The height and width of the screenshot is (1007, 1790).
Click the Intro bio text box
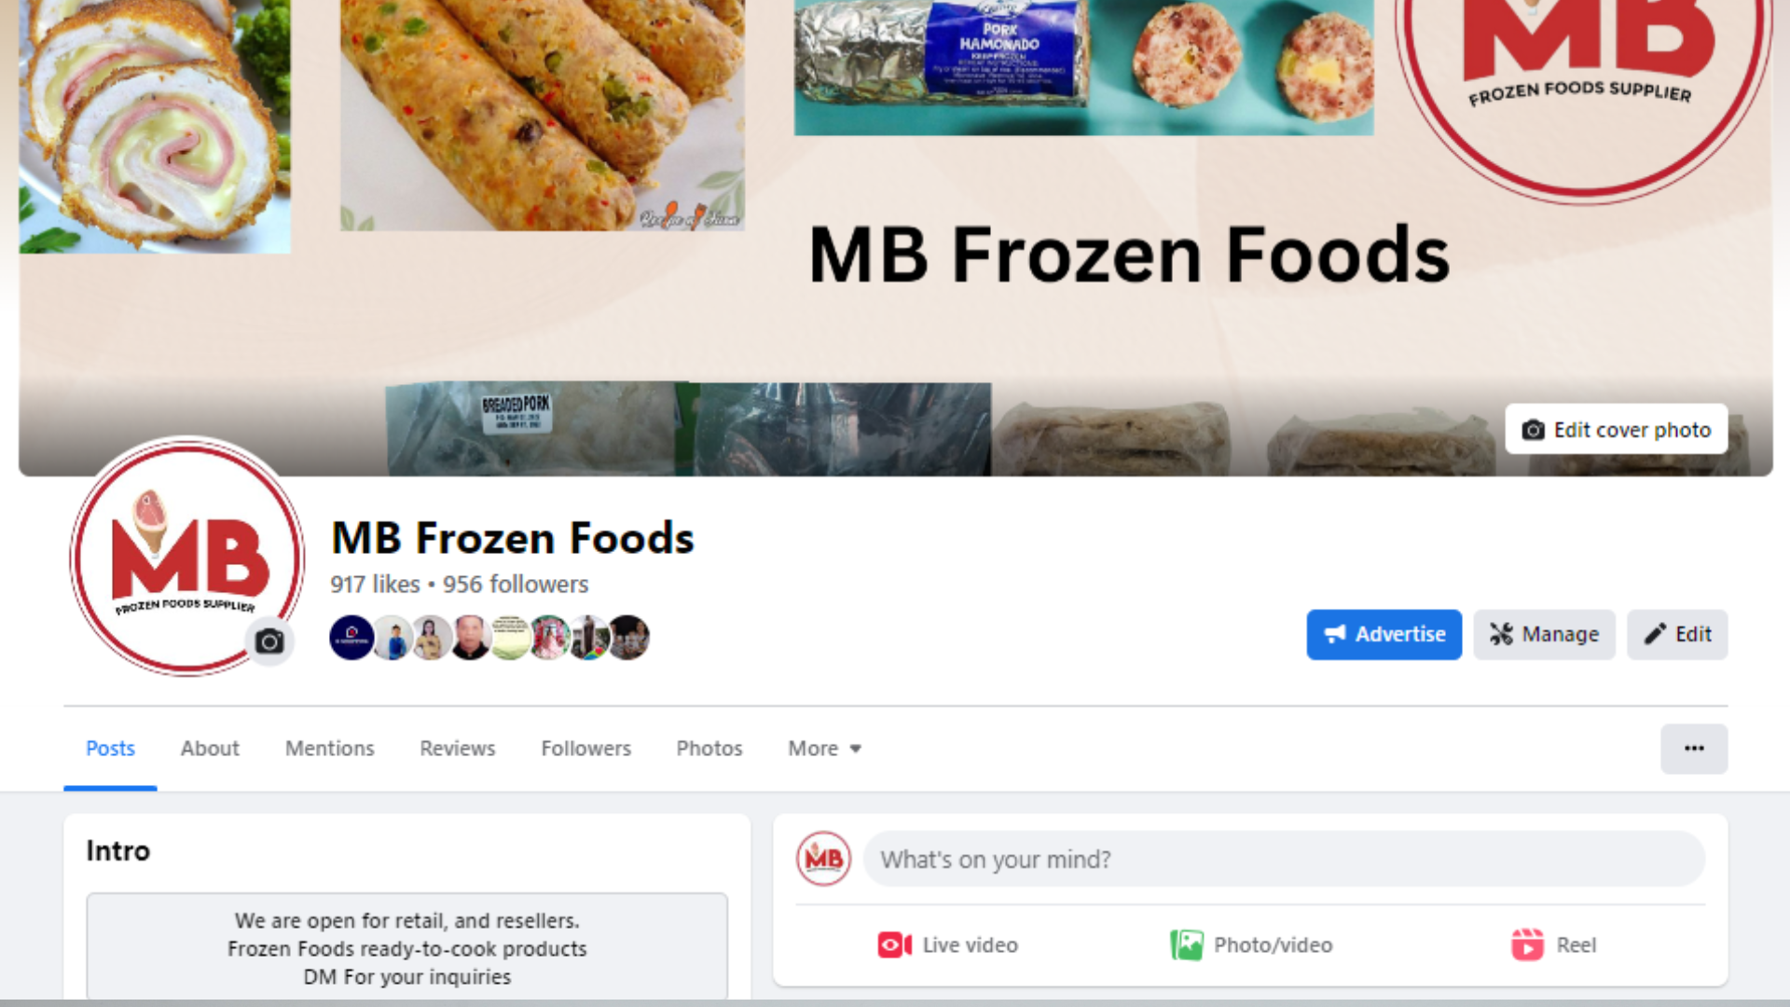(x=406, y=948)
